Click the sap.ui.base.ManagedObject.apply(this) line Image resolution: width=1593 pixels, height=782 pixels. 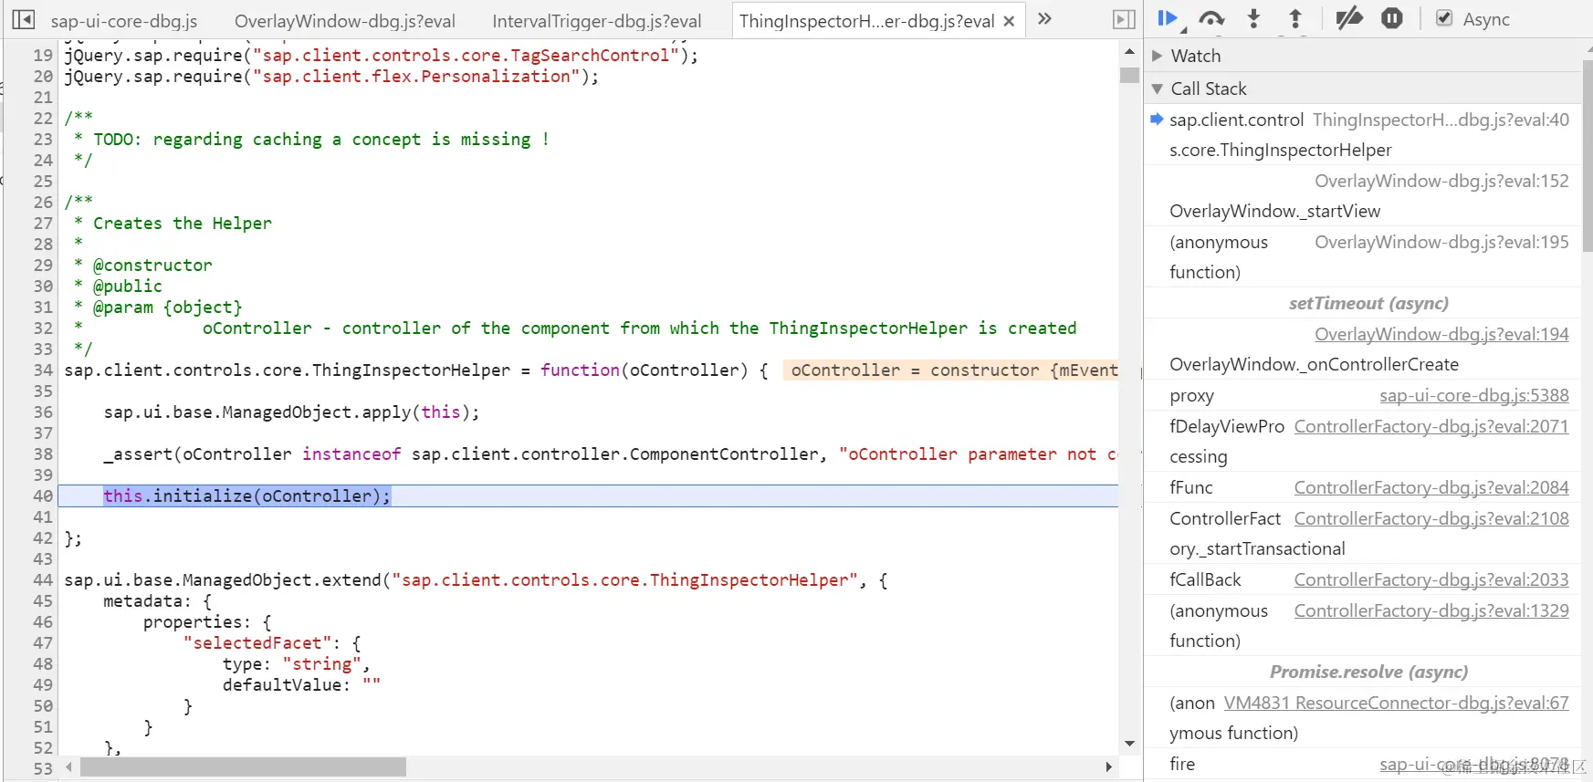[291, 412]
